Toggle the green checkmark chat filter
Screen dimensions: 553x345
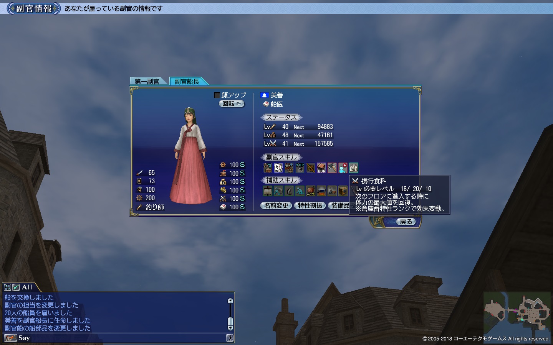(x=16, y=287)
